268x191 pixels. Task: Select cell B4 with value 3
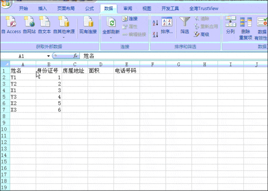49,90
